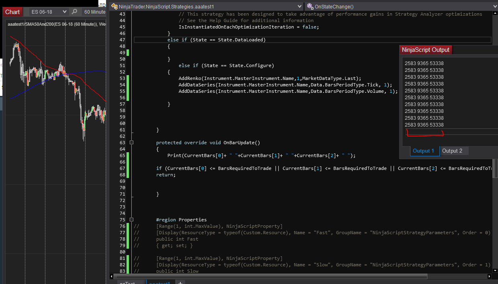
Task: Switch to the Output 2 tab
Action: coord(452,151)
